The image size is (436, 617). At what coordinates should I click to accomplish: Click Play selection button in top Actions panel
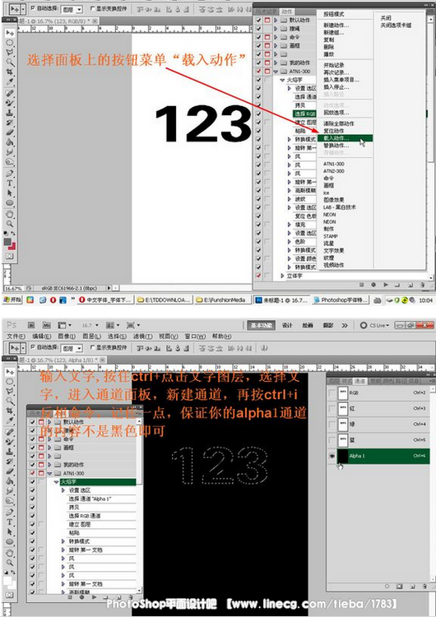pos(386,285)
